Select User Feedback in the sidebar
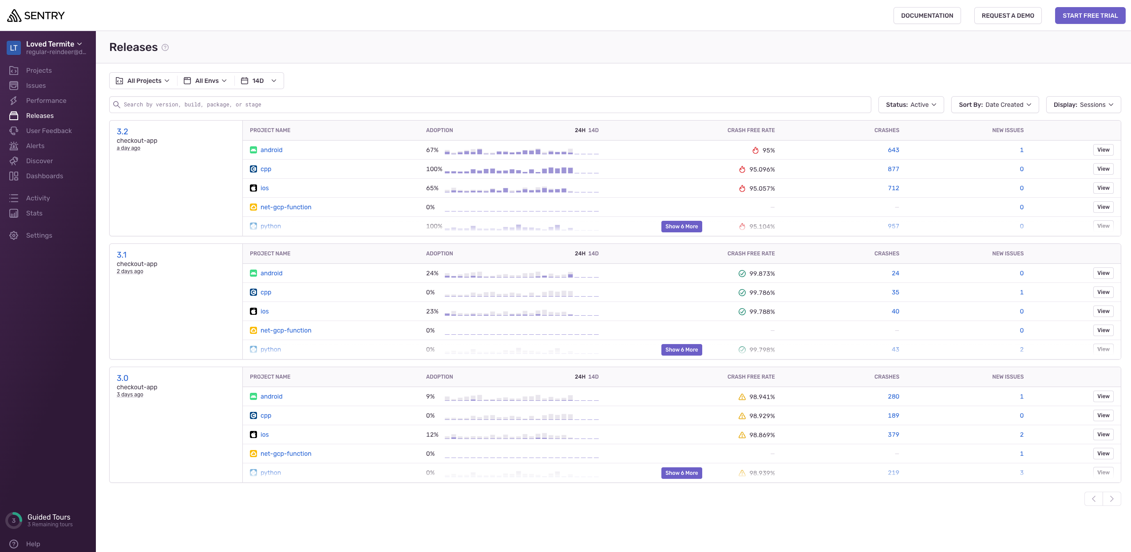This screenshot has width=1131, height=552. [x=49, y=131]
